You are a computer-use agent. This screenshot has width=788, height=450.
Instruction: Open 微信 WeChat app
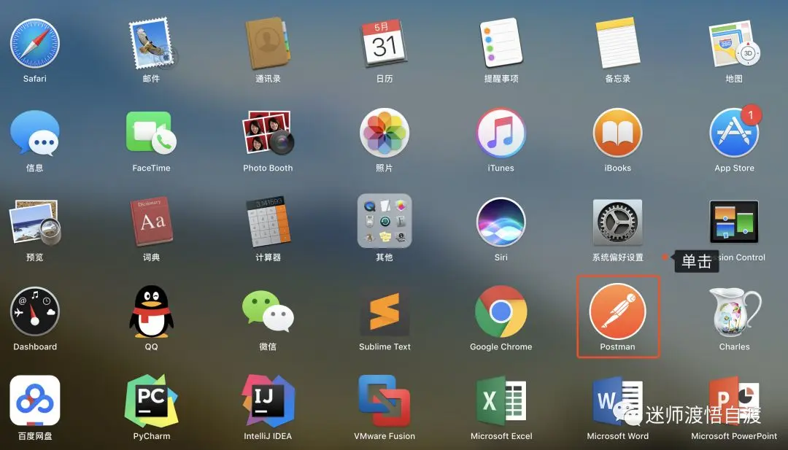[268, 312]
